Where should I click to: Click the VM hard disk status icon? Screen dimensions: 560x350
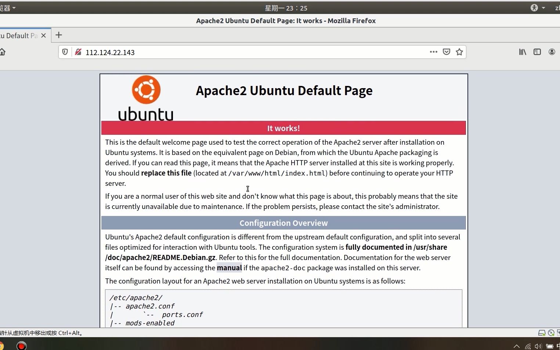point(542,333)
